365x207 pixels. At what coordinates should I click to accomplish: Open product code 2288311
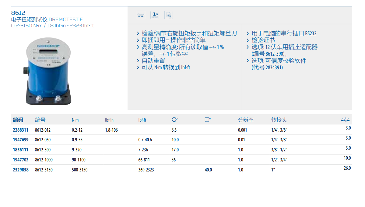20,130
